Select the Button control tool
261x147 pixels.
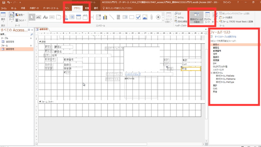52,17
